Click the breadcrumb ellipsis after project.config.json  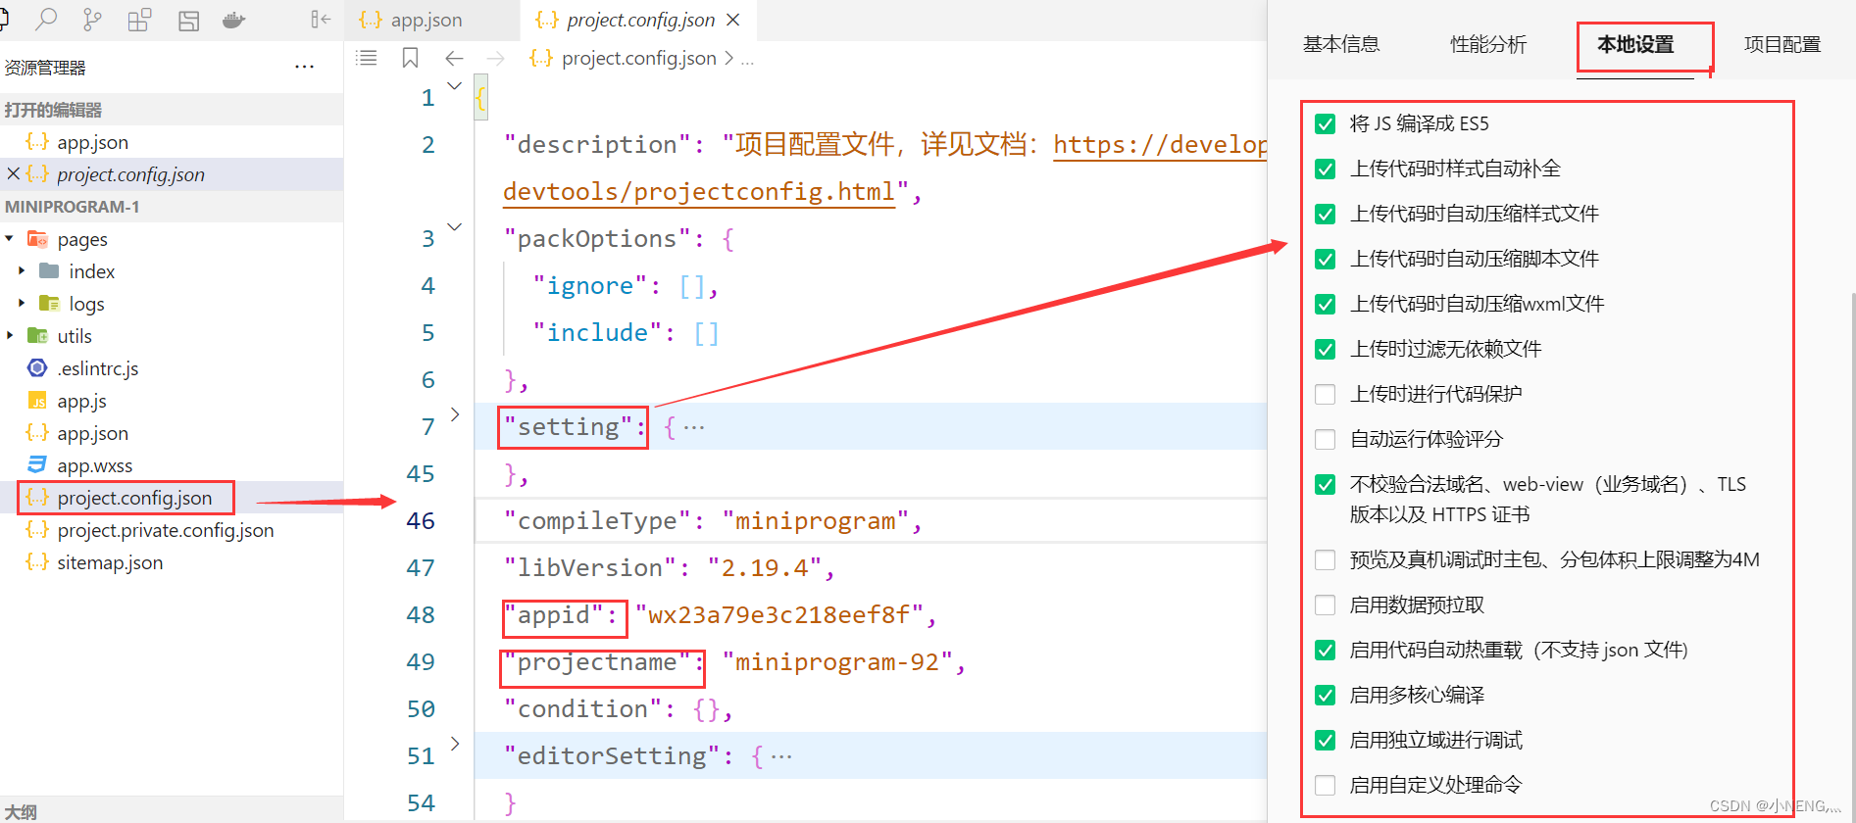point(747,59)
